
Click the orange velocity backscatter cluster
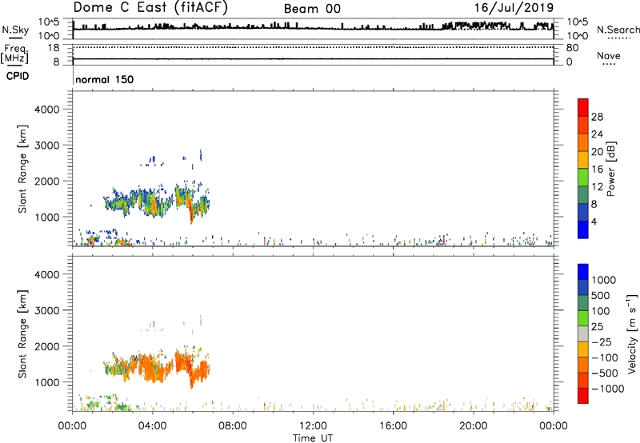[157, 365]
